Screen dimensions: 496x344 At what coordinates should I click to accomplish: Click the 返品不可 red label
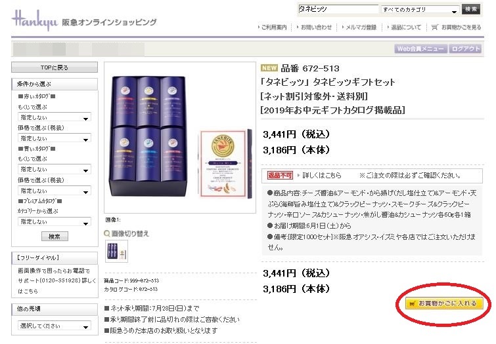click(x=280, y=175)
